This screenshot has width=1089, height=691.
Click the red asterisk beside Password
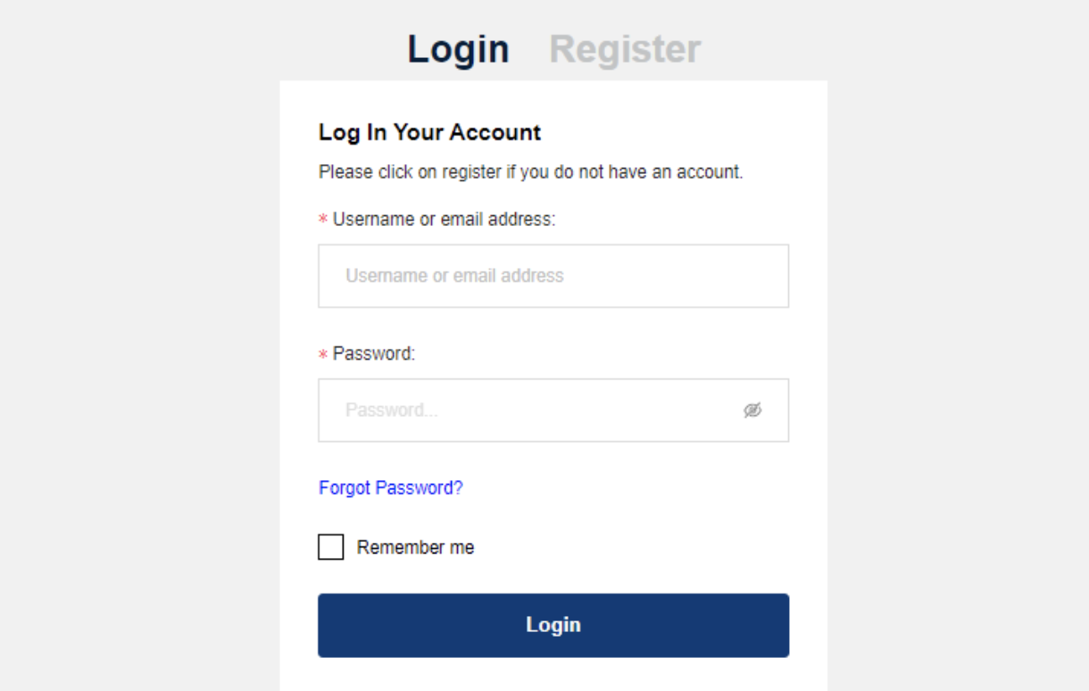(322, 354)
